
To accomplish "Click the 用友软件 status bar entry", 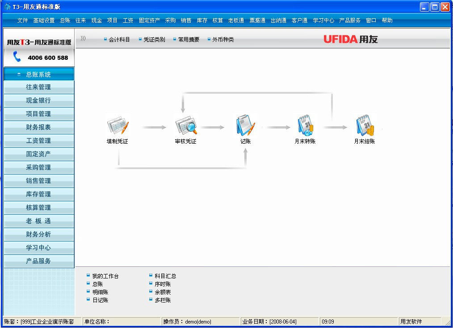I will [420, 321].
